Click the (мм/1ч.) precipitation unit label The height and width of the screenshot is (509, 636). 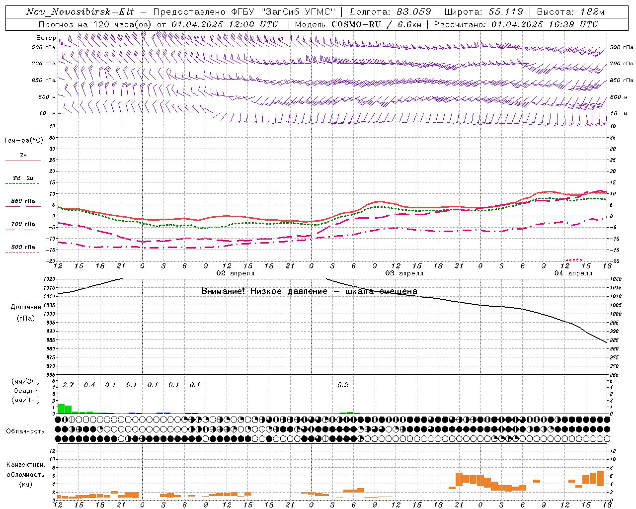click(x=26, y=400)
